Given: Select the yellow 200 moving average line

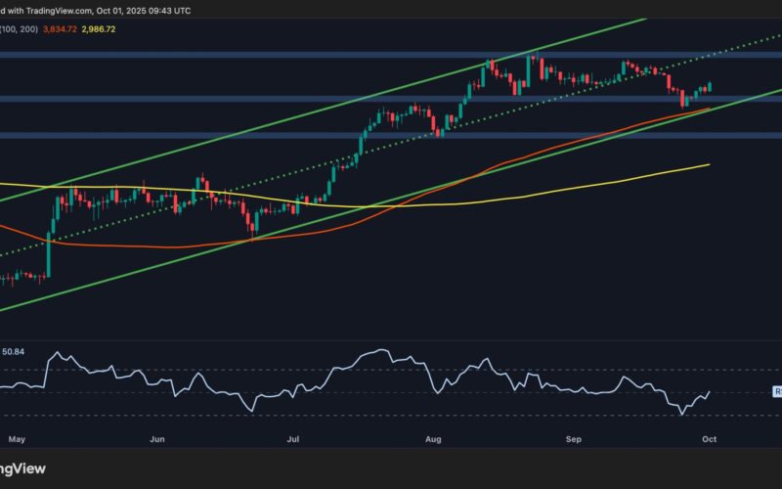Looking at the screenshot, I should click(586, 183).
